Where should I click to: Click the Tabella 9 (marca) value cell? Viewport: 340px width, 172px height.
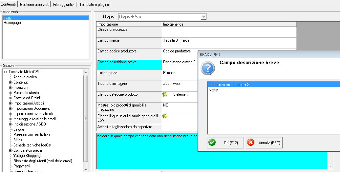(229, 43)
